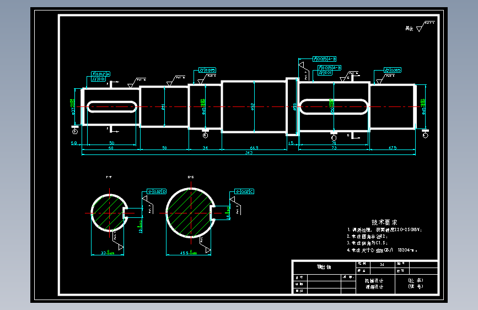Select the right keyway slot outline

pos(334,107)
